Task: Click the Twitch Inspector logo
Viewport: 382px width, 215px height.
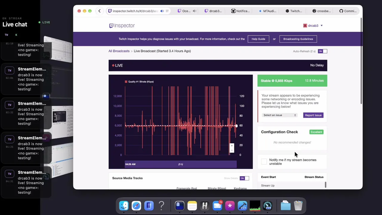Action: tap(122, 26)
